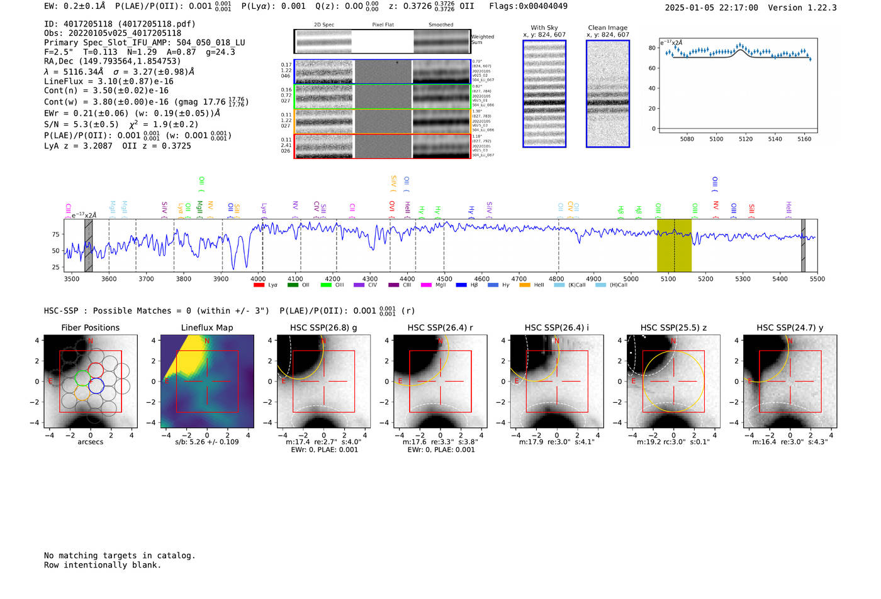
Task: Select the blue-outlined 2D spectrum row
Action: [382, 72]
